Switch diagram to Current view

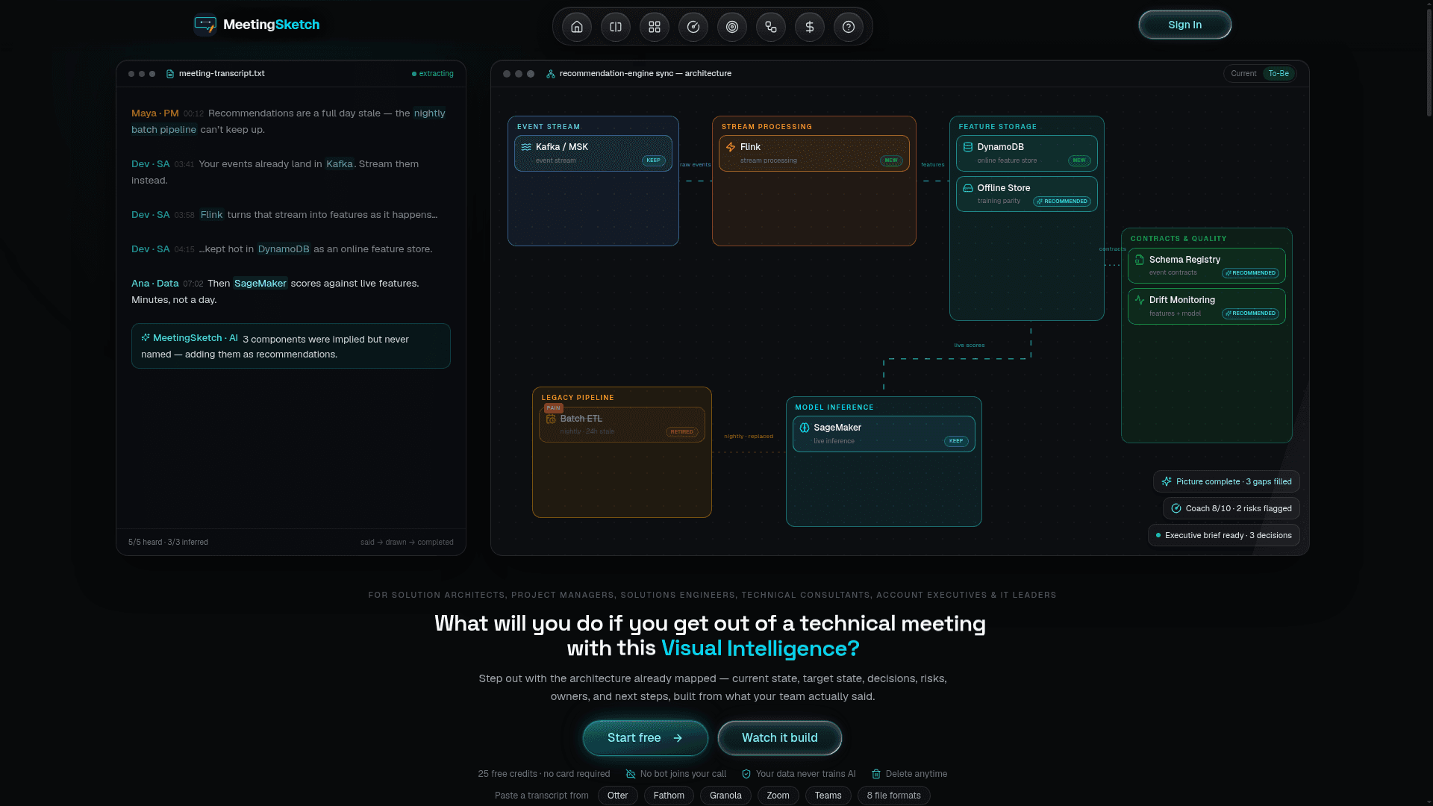coord(1243,74)
